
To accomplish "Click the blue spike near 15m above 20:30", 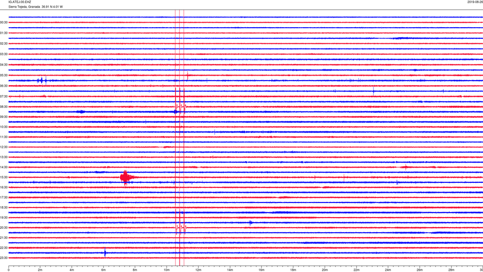I will coord(251,223).
